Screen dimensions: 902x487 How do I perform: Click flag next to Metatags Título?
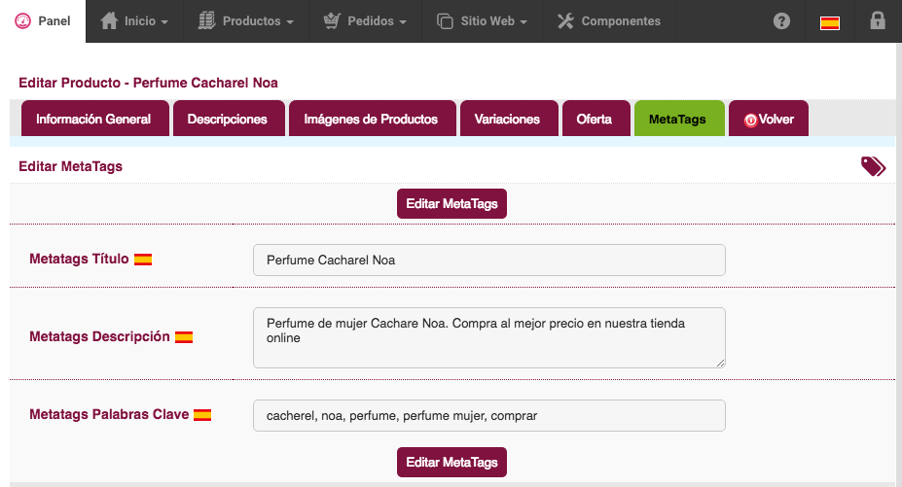[143, 260]
